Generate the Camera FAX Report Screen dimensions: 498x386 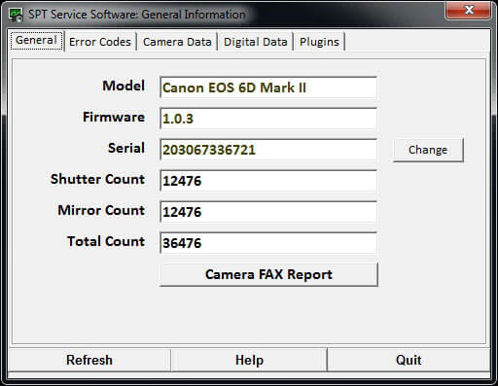pyautogui.click(x=268, y=274)
